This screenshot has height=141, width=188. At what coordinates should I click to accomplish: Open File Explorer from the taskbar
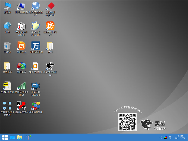20,137
